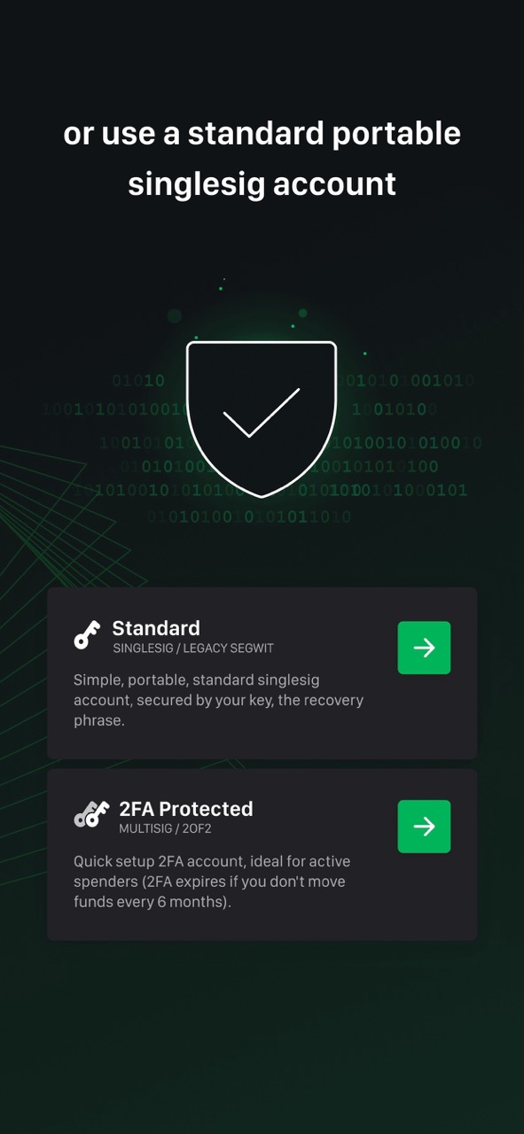Image resolution: width=524 pixels, height=1134 pixels.
Task: Tap the Standard singlesig description text
Action: (x=218, y=700)
